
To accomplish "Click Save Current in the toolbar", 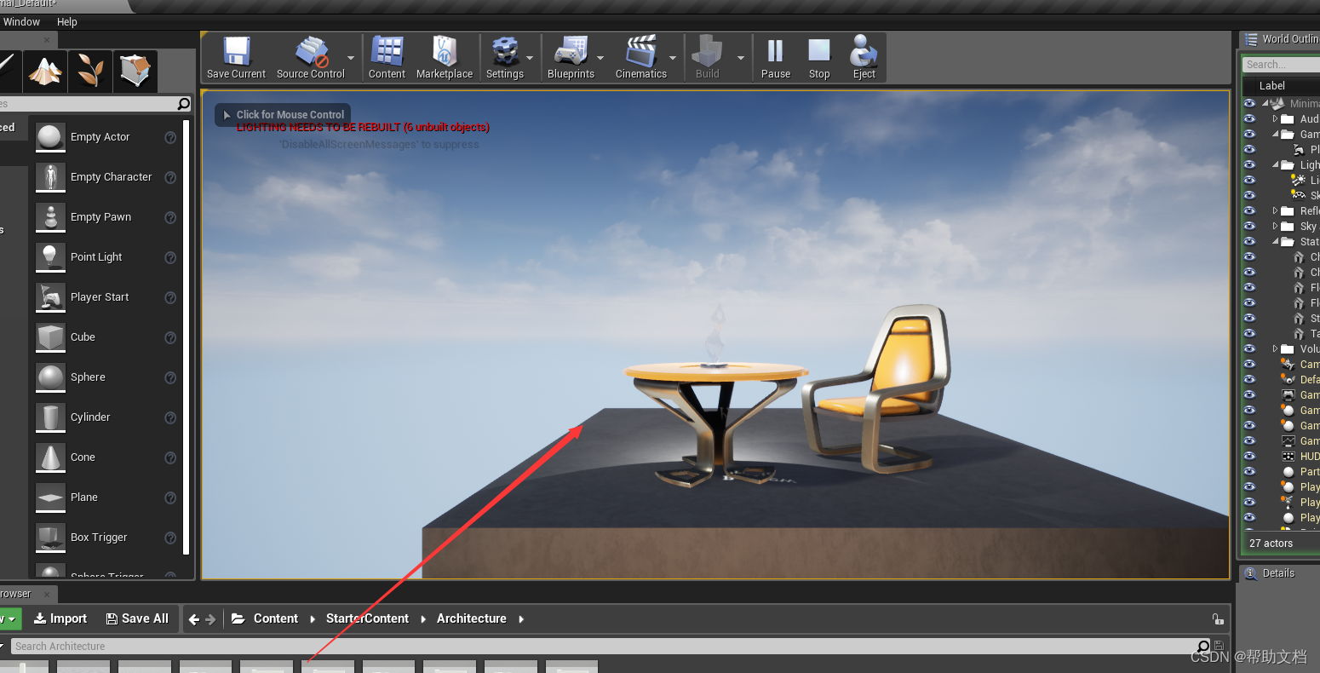I will (x=236, y=58).
